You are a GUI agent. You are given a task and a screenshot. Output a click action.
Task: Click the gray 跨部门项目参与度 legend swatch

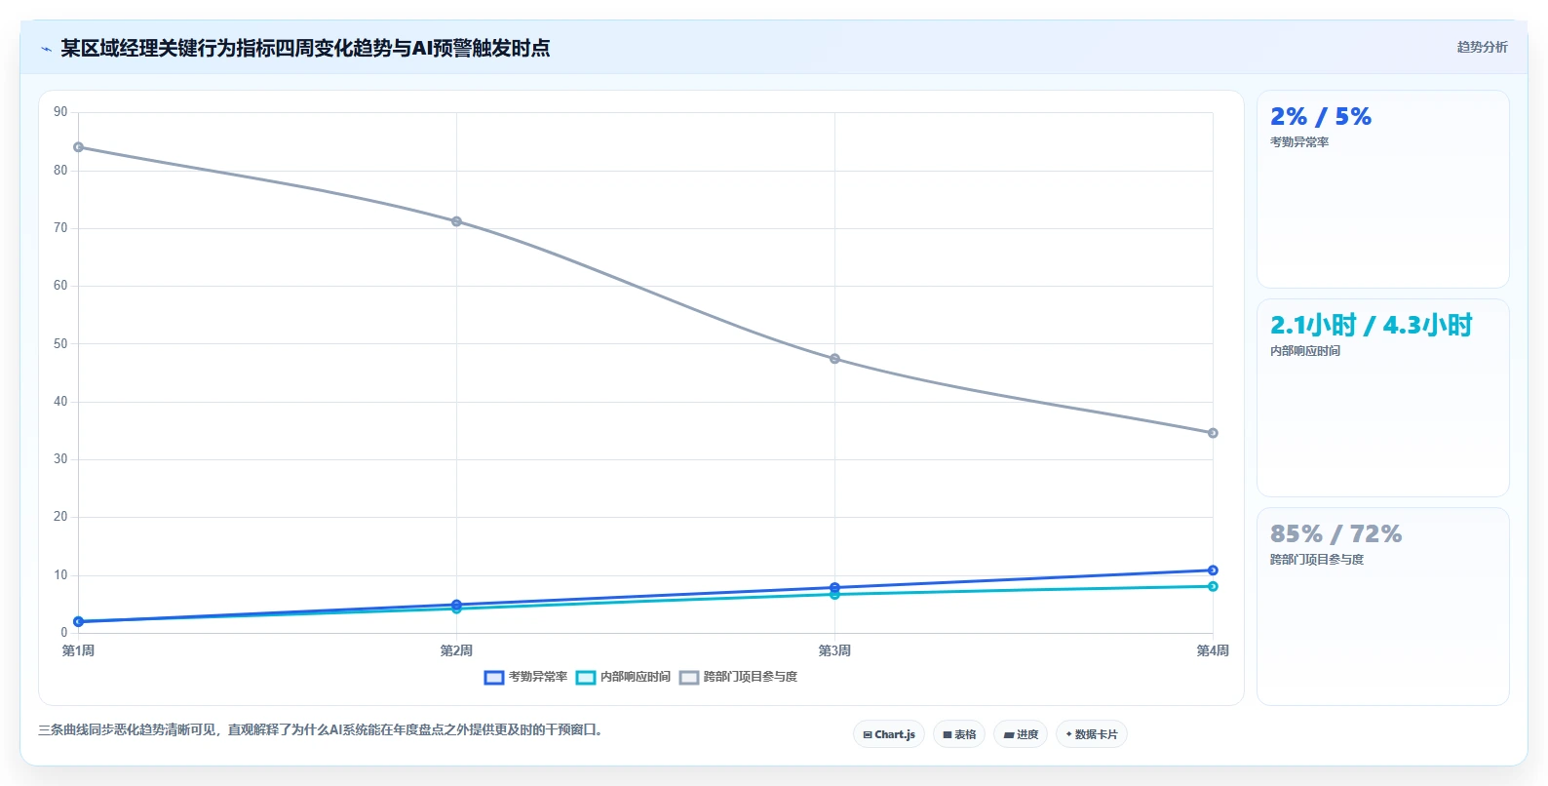[689, 677]
